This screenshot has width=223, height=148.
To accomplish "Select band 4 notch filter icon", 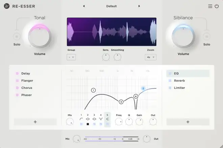I will 101,119.
